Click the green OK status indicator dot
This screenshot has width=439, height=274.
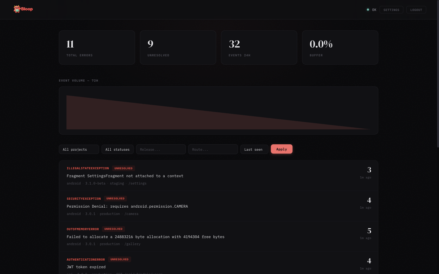click(x=368, y=9)
